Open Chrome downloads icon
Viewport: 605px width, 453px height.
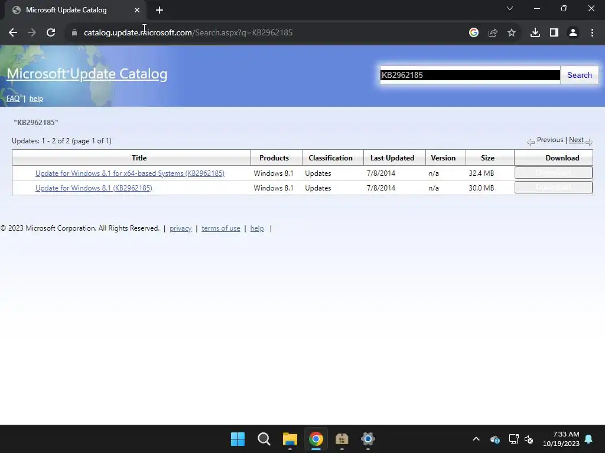coord(535,33)
